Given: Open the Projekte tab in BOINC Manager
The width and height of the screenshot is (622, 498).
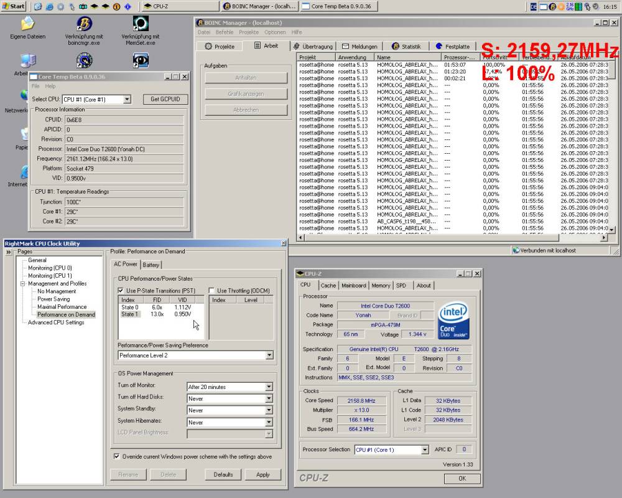Looking at the screenshot, I should (220, 47).
